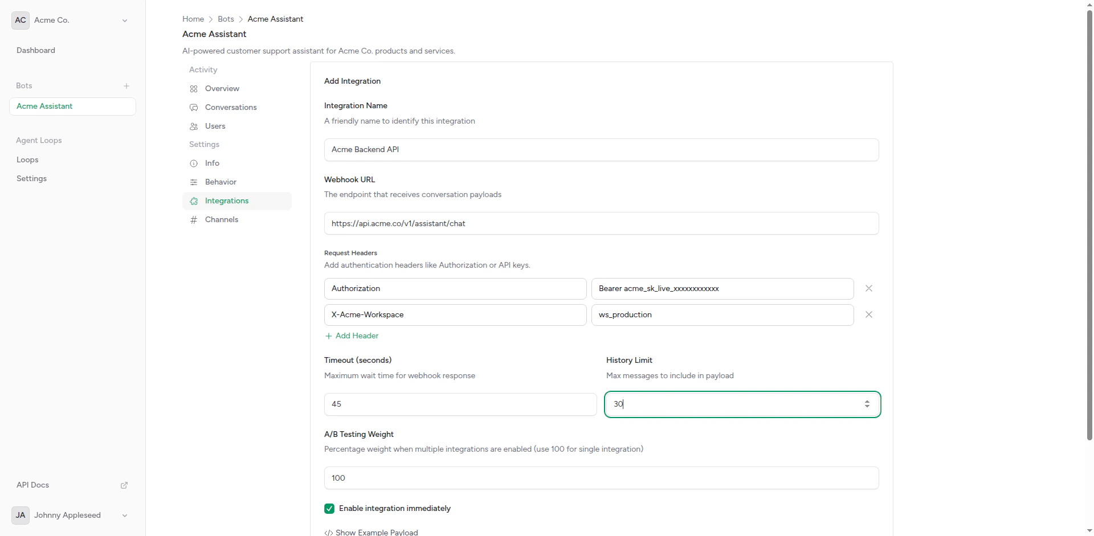The image size is (1094, 536).
Task: Select the Overview icon in Activity section
Action: click(x=194, y=89)
